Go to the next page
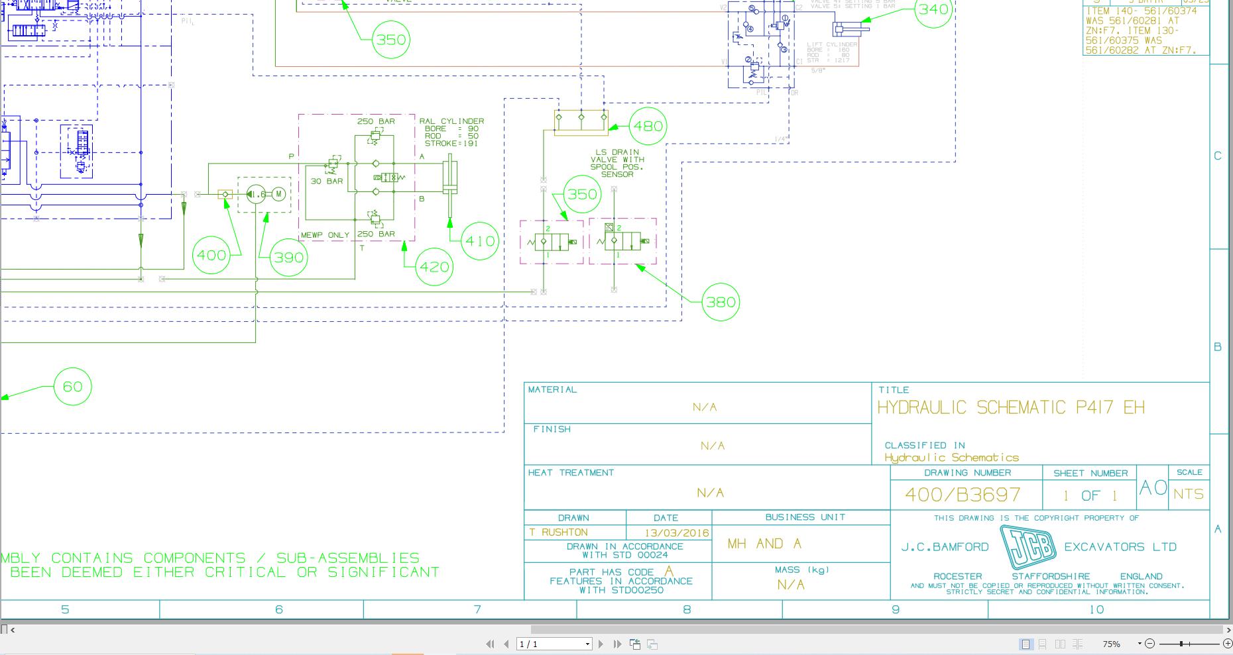The width and height of the screenshot is (1233, 655). (x=601, y=644)
